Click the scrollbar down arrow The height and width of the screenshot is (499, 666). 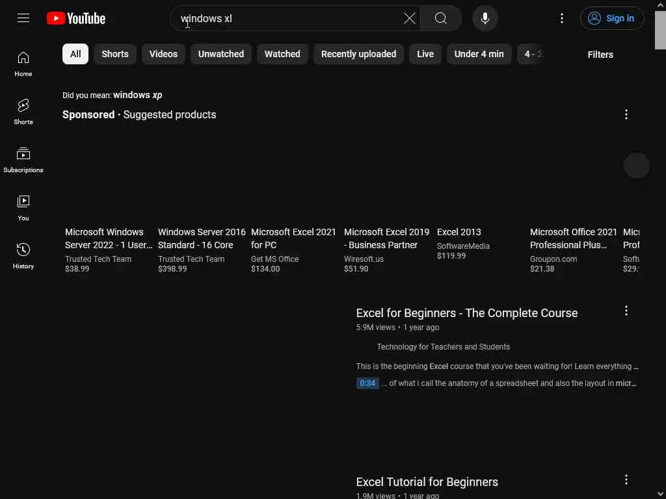point(660,494)
